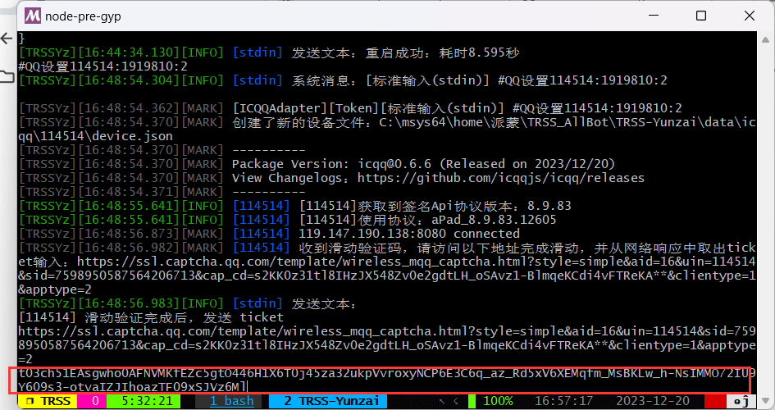
Task: Click the folder icon at left edge
Action: click(x=7, y=76)
